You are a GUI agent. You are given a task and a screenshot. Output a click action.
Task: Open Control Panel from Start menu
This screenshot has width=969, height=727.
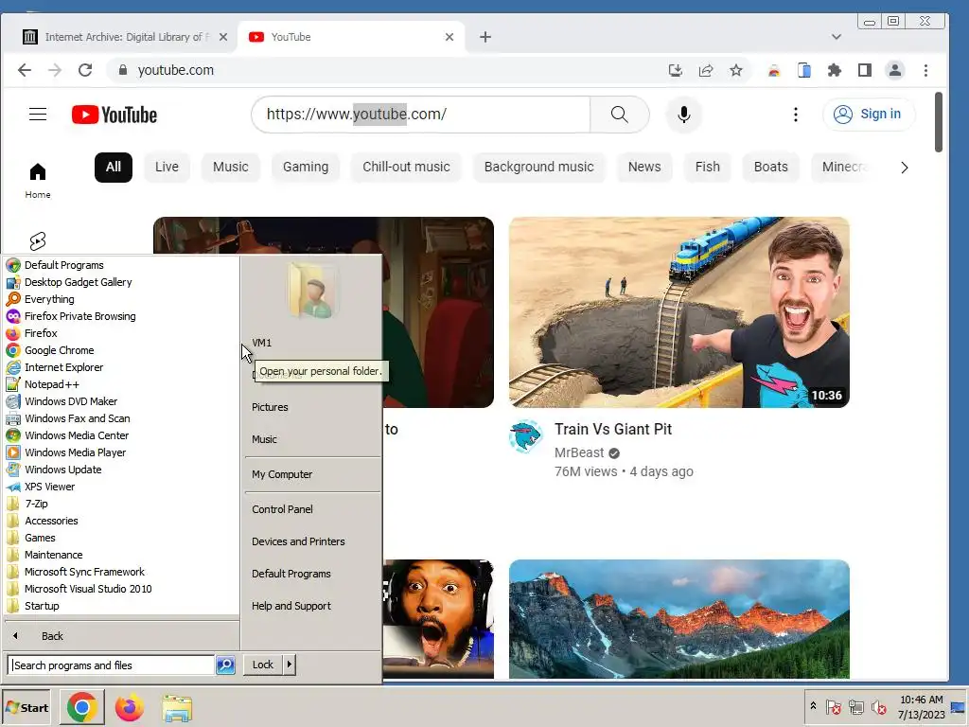click(x=282, y=509)
